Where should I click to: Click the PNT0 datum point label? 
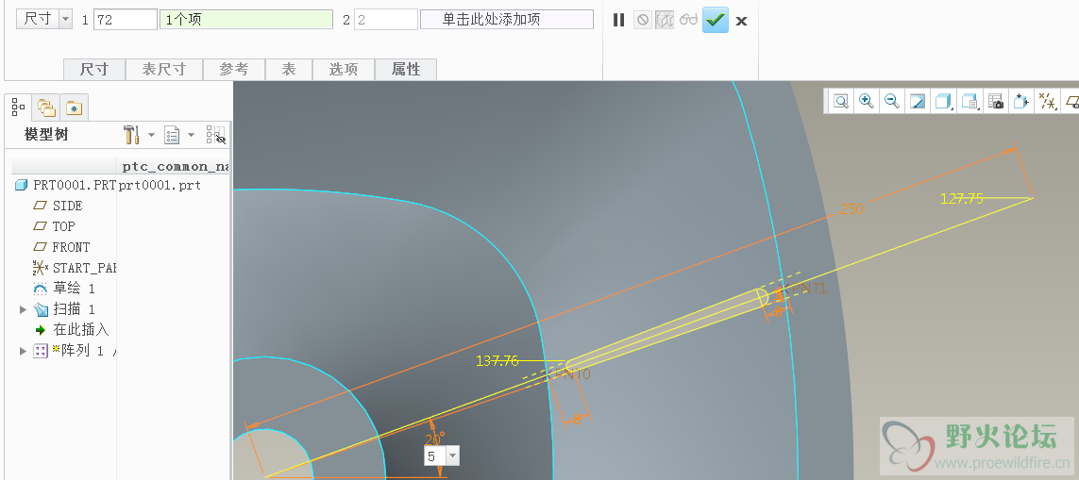coord(575,374)
